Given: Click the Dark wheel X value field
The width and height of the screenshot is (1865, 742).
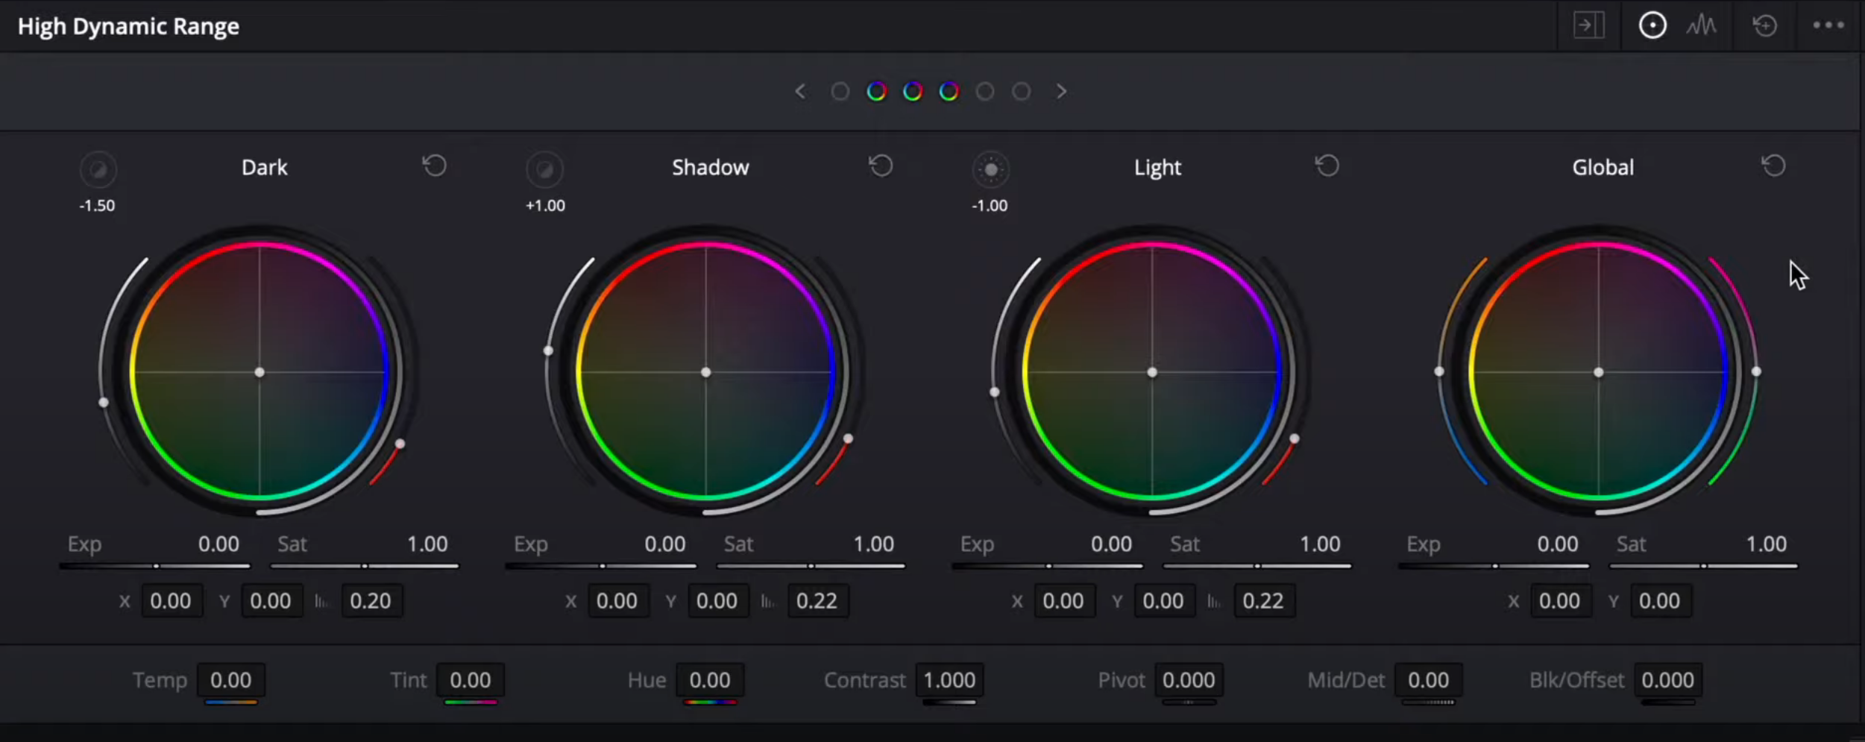Looking at the screenshot, I should click(171, 601).
